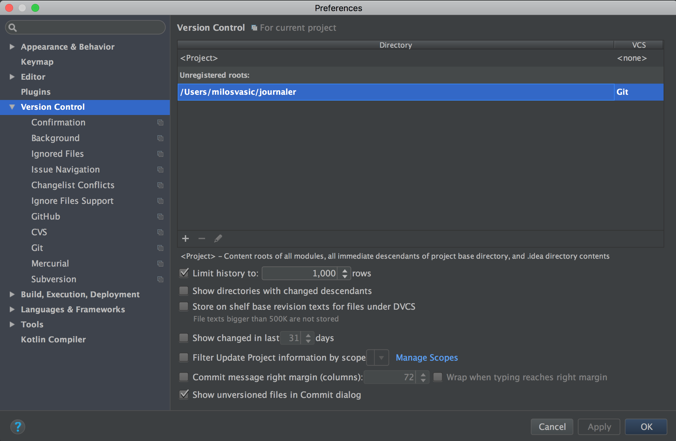Uncheck Limit history to checkbox
Image resolution: width=676 pixels, height=441 pixels.
tap(184, 273)
